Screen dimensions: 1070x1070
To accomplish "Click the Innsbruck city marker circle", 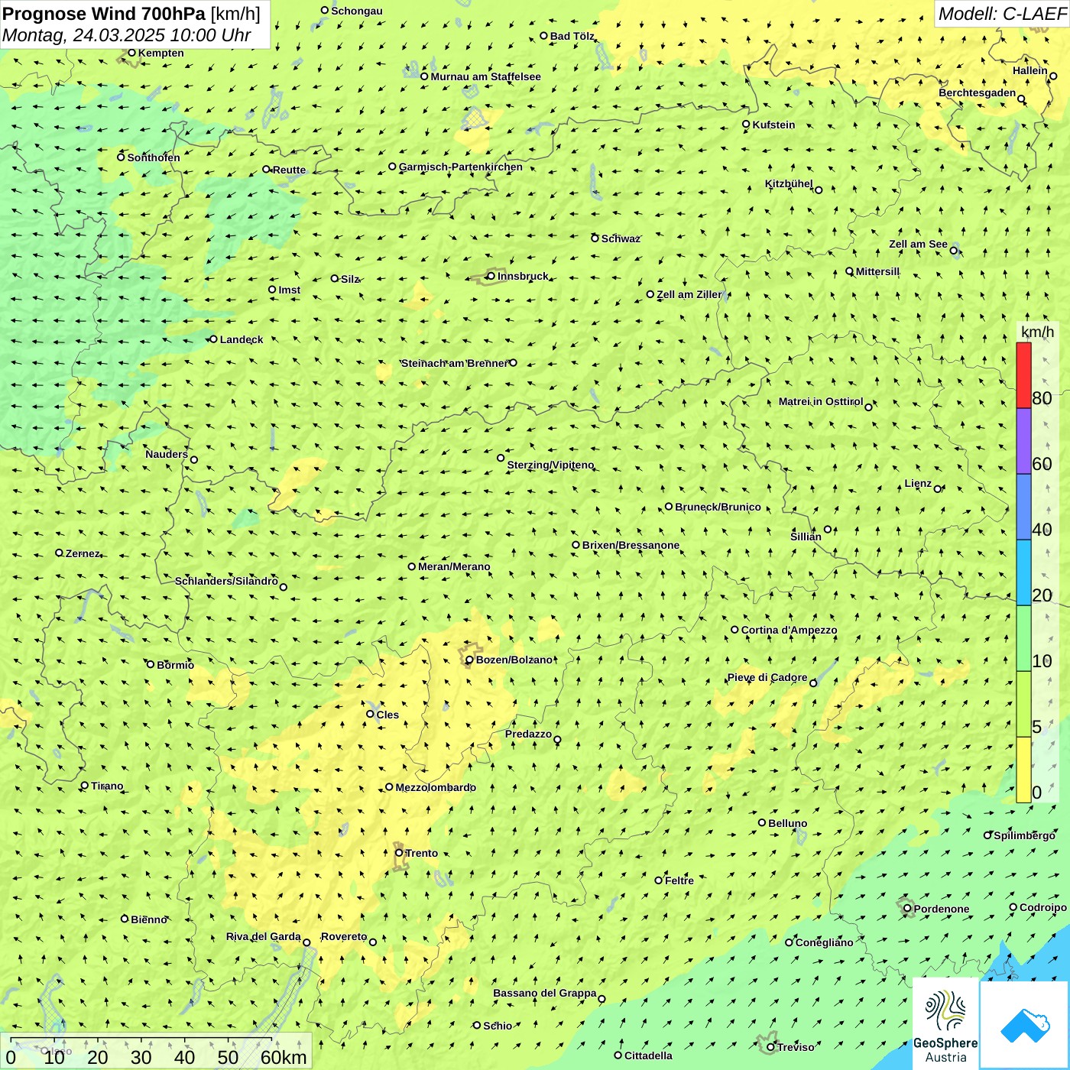I will point(491,276).
